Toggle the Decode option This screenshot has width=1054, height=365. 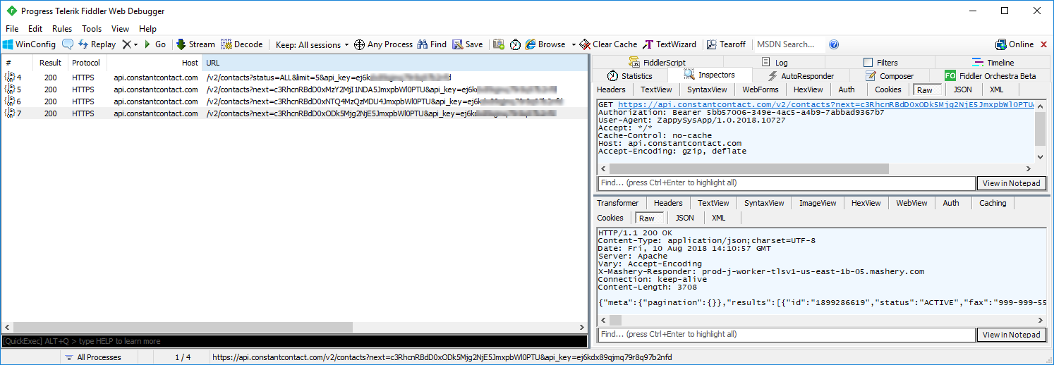(x=241, y=44)
